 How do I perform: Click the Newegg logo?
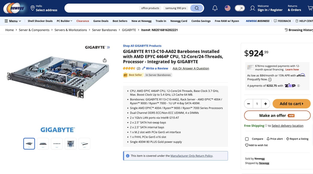(x=14, y=8)
